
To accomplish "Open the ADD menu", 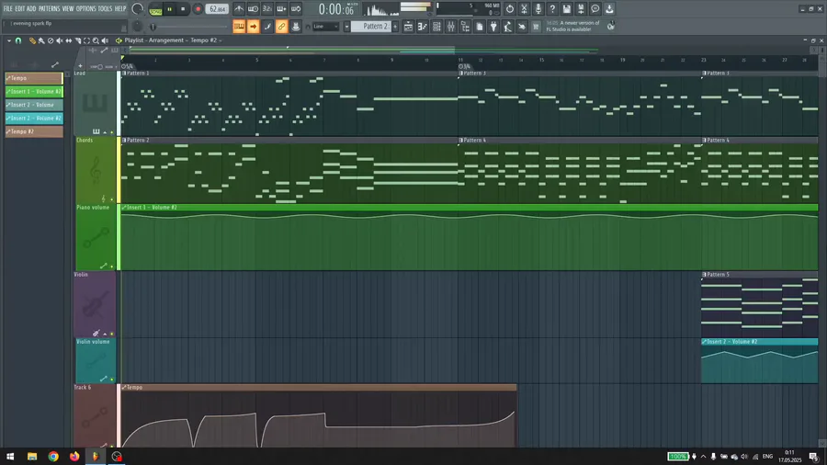I will 31,8.
